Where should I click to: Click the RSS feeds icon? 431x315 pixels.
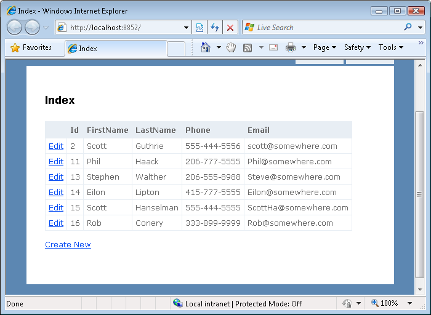(x=248, y=48)
